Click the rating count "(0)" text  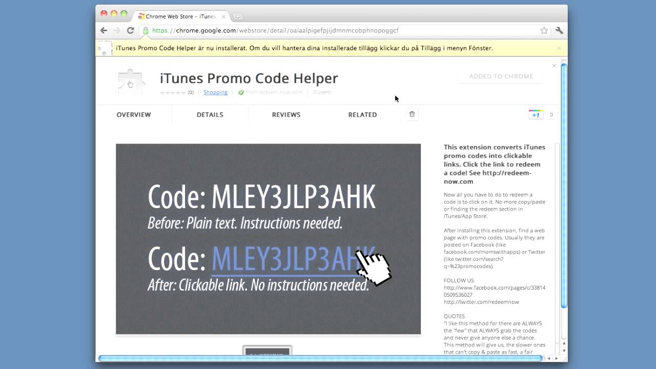coord(191,93)
